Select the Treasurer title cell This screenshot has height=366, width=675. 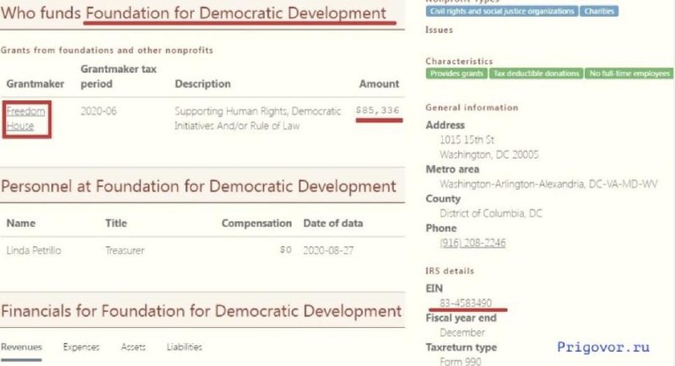[x=125, y=250]
